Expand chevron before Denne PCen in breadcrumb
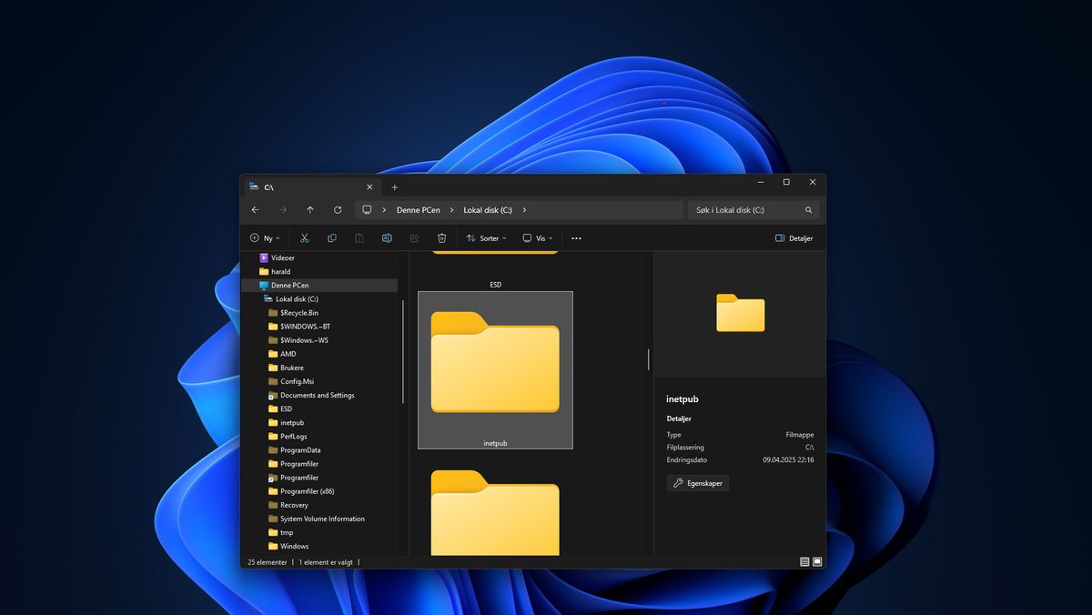The width and height of the screenshot is (1092, 615). 385,210
